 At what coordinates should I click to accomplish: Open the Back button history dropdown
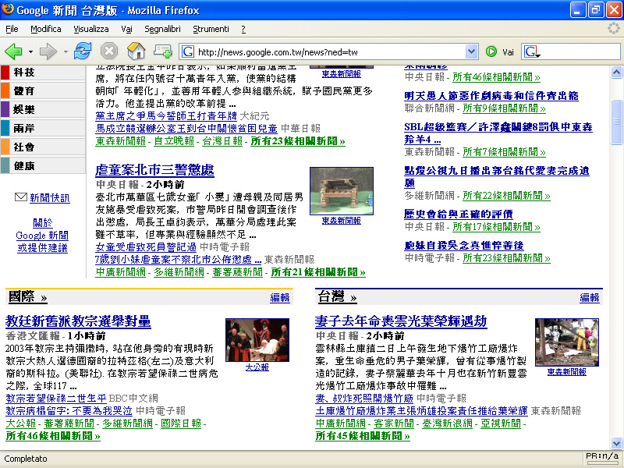point(30,51)
